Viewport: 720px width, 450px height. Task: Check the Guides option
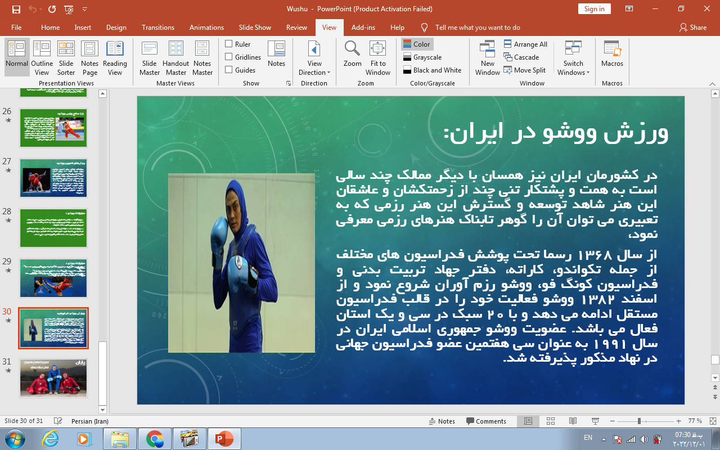click(229, 70)
